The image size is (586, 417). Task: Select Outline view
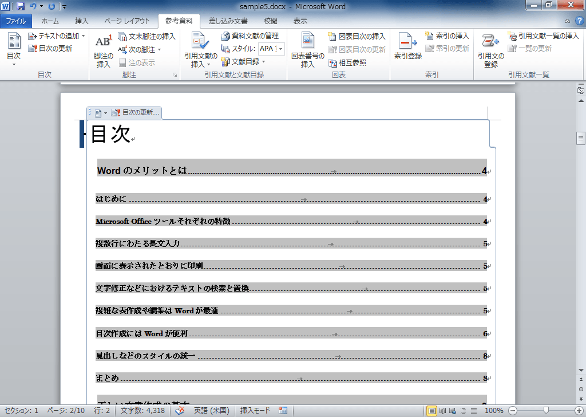464,411
